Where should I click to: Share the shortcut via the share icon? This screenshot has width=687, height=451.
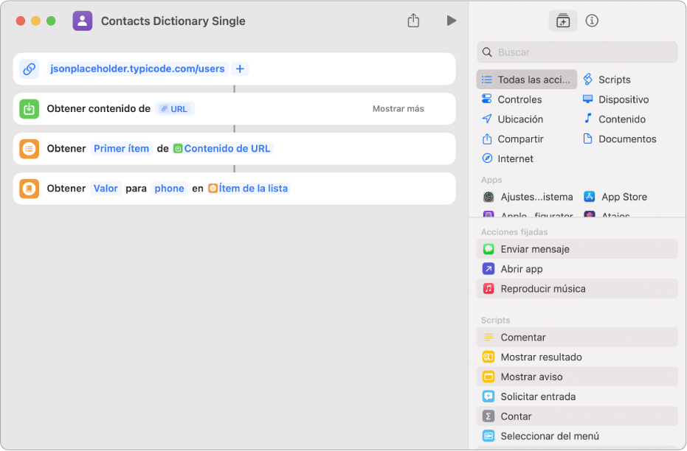click(x=413, y=21)
